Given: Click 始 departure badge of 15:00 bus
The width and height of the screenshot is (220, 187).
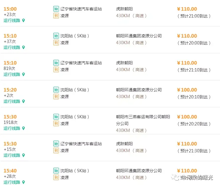Looking at the screenshot, I should [x=56, y=9].
